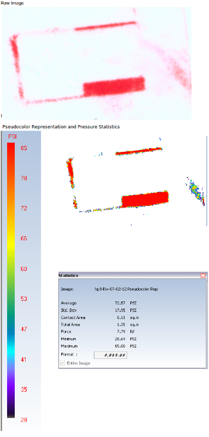
Task: Click the Statistics window title bar
Action: 133,275
